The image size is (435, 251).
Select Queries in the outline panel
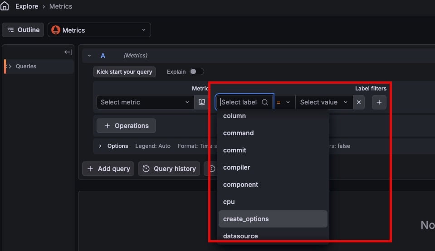pyautogui.click(x=39, y=66)
